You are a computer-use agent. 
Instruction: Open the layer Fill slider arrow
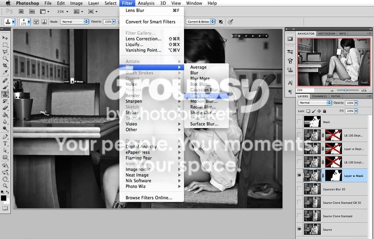(356, 111)
